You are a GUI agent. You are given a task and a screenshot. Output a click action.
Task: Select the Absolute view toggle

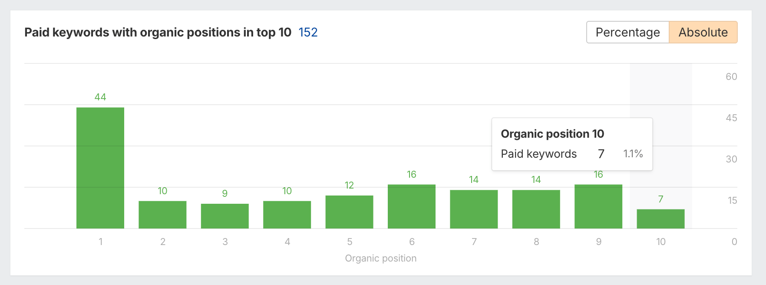point(703,32)
